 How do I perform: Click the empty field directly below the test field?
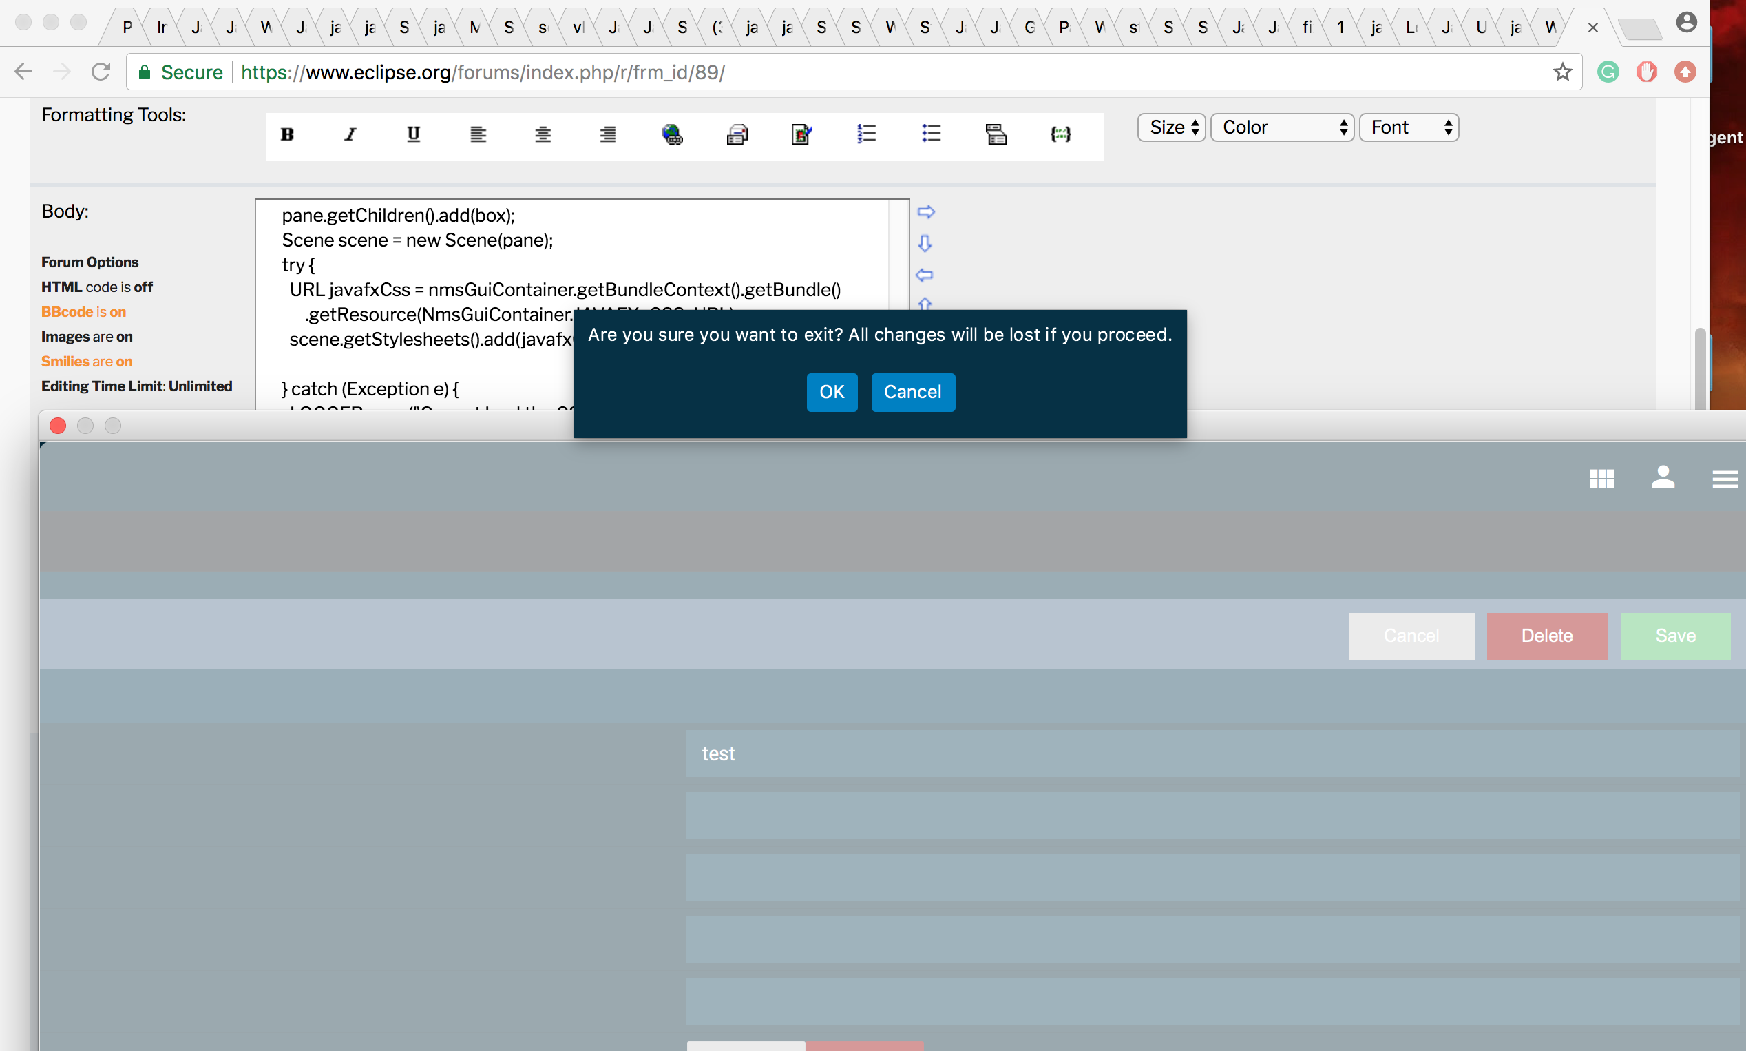(x=1212, y=816)
